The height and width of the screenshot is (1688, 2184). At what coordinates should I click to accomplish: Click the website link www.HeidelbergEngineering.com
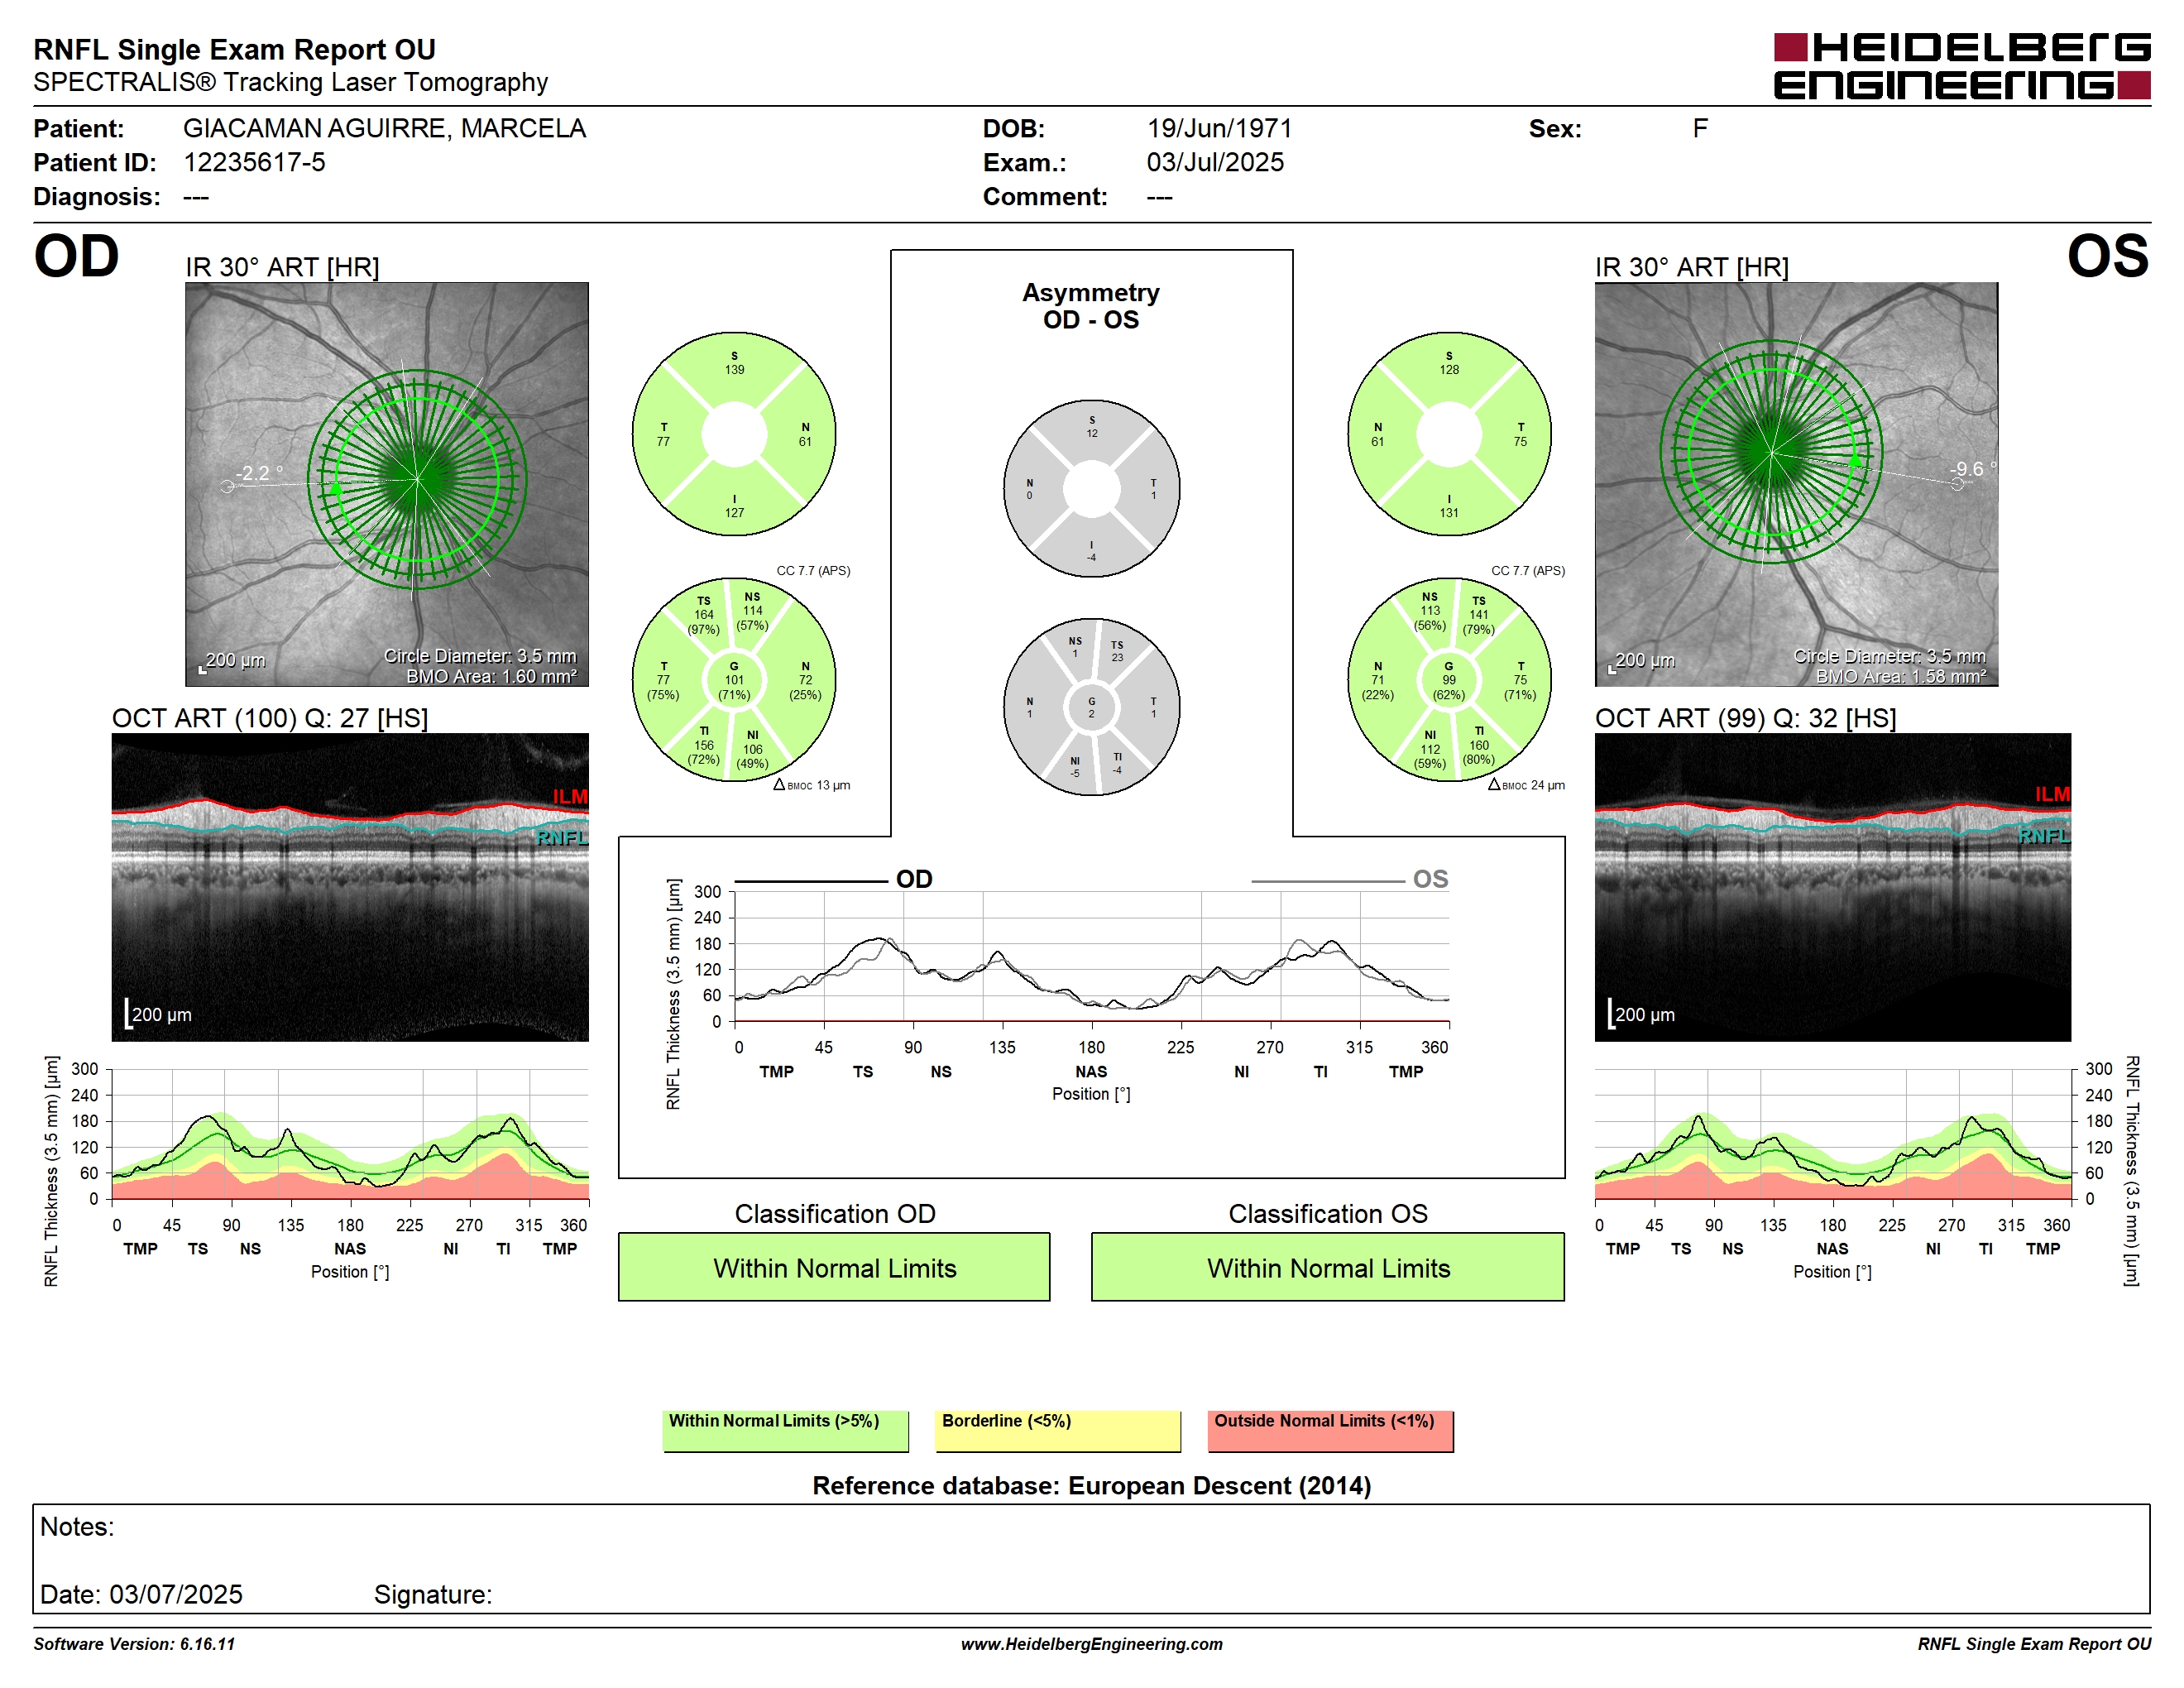click(x=1091, y=1644)
